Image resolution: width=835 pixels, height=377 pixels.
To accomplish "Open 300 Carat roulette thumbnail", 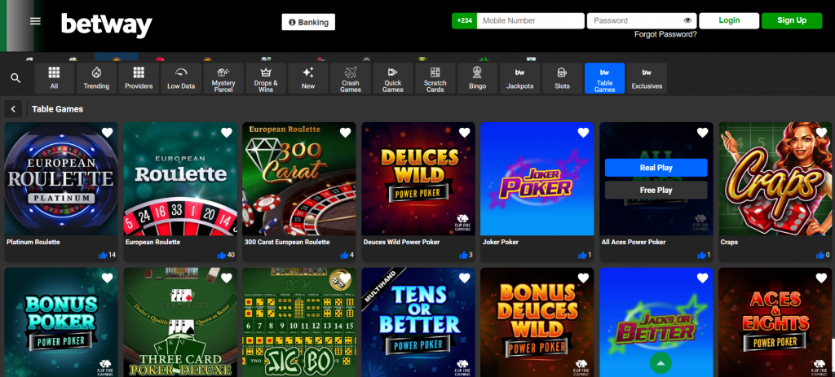I will click(299, 179).
